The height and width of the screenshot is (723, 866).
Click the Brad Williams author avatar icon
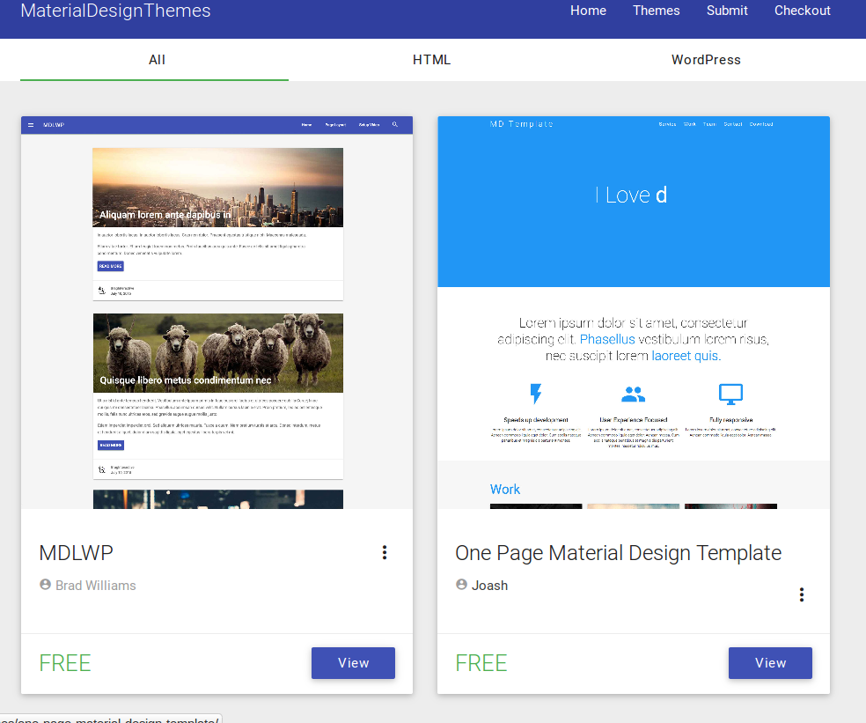45,584
